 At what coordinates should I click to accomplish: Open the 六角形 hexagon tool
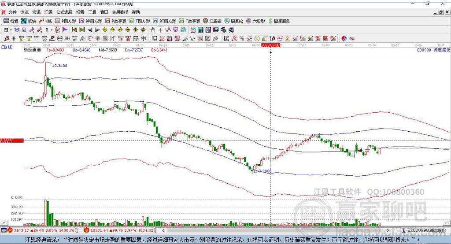coord(255,21)
